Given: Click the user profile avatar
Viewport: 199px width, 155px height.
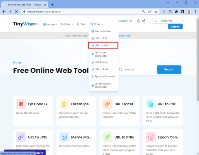Looking at the screenshot, I should click(189, 12).
